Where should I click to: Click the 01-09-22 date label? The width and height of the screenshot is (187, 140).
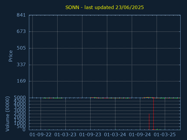pyautogui.click(x=41, y=135)
